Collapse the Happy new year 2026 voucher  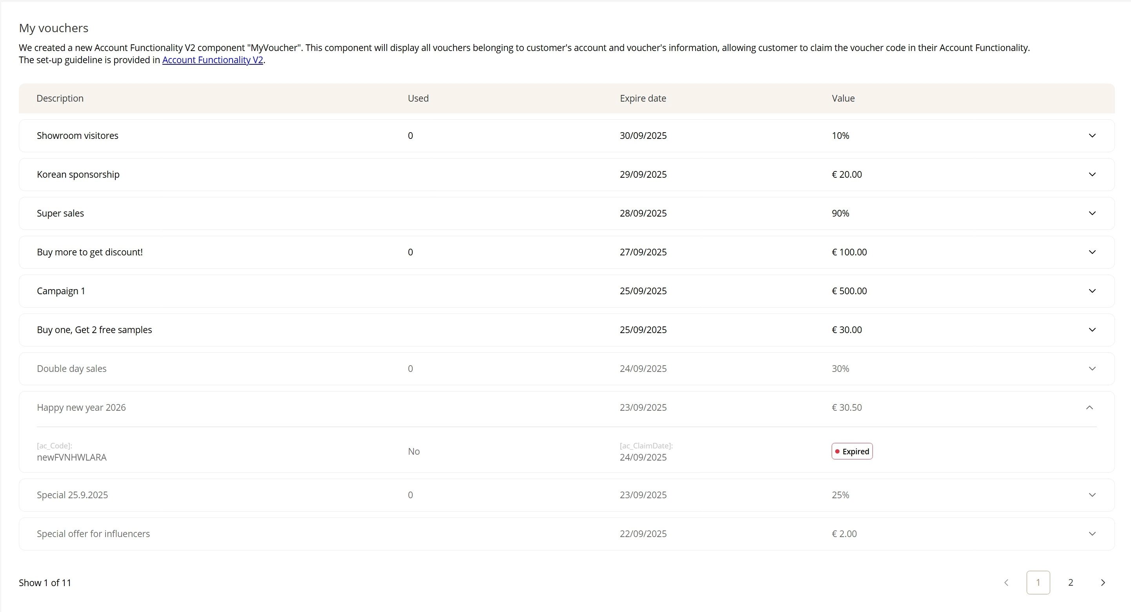click(x=1089, y=408)
